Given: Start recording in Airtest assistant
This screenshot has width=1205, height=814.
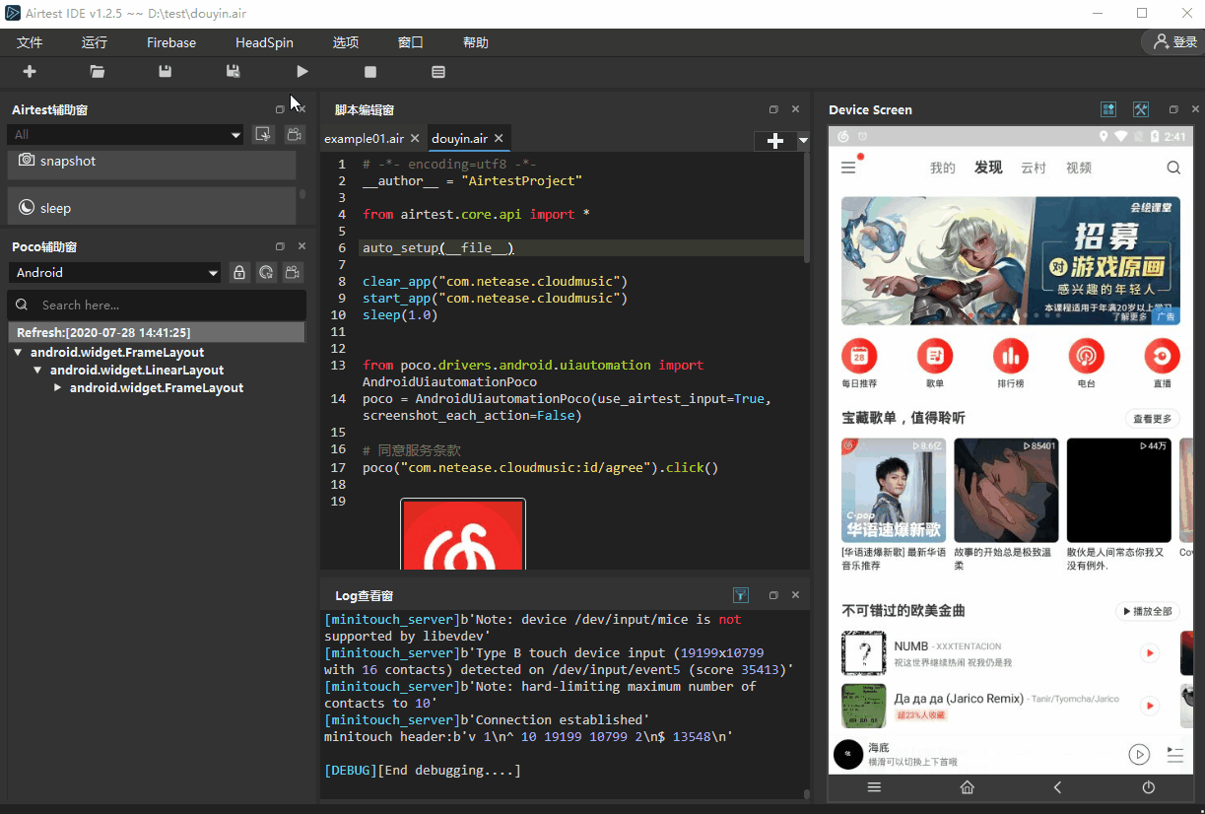Looking at the screenshot, I should pos(294,134).
